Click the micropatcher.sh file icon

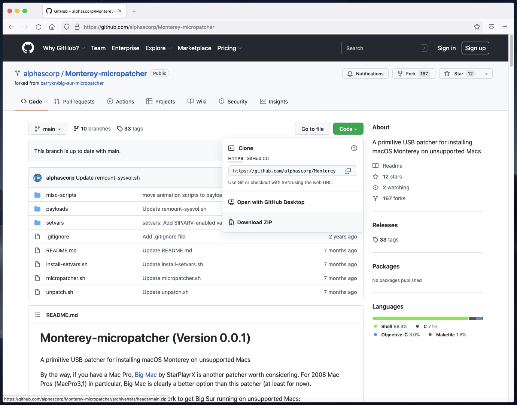pos(37,278)
